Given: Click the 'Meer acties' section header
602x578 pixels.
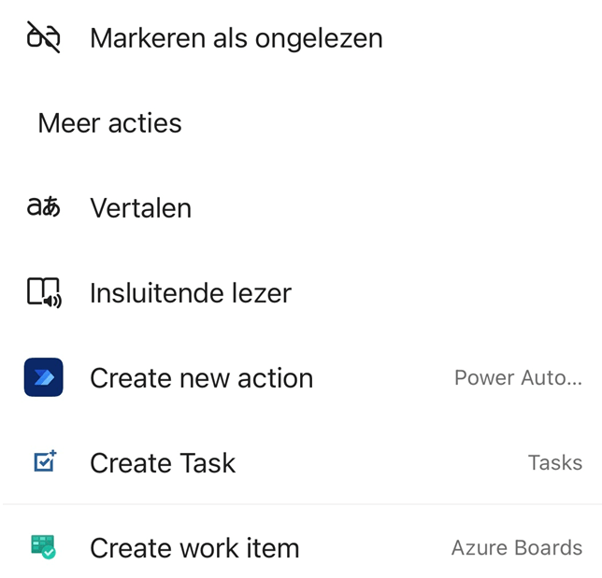Looking at the screenshot, I should (x=109, y=123).
